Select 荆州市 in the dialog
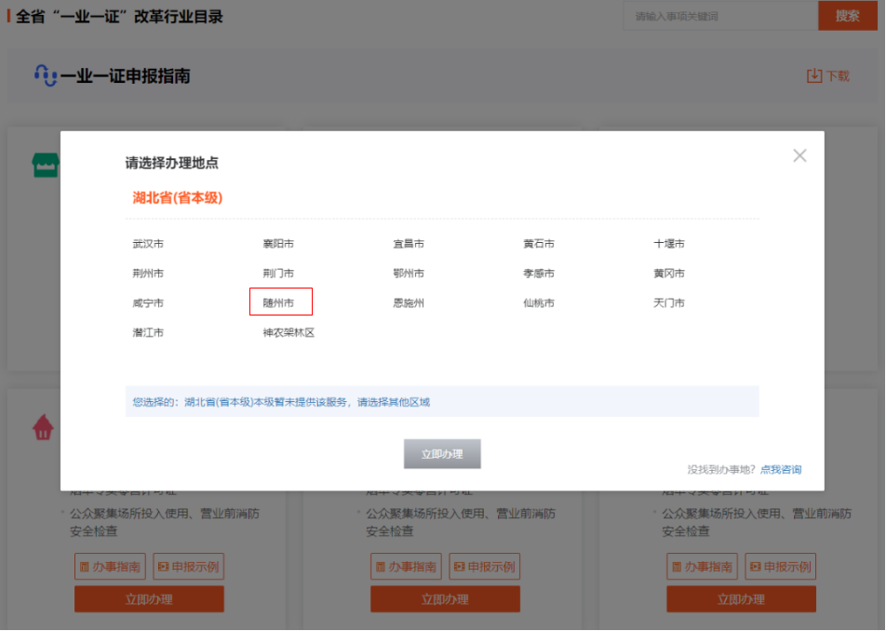This screenshot has height=631, width=886. point(148,274)
